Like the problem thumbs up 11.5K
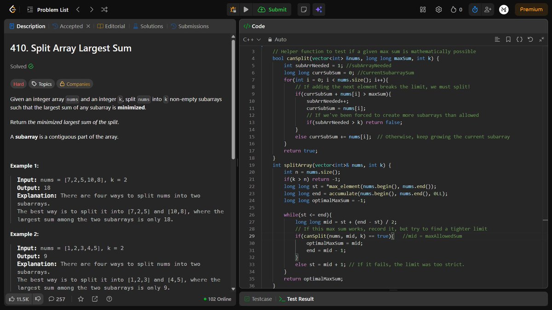This screenshot has width=552, height=310. [18, 299]
